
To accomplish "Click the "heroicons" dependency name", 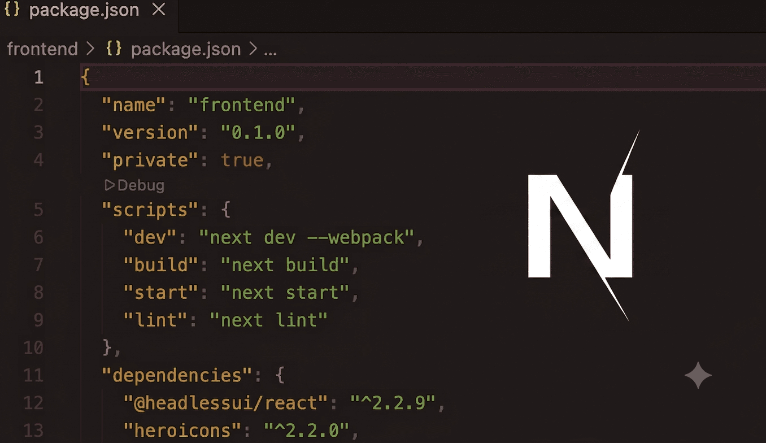I will [x=183, y=431].
